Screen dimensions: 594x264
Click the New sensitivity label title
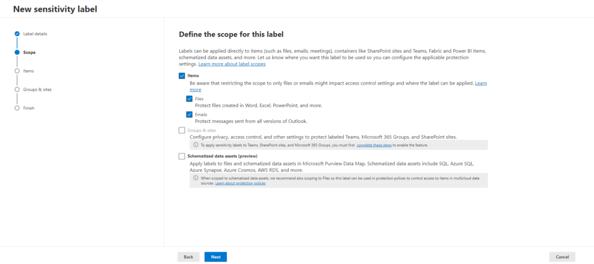click(x=55, y=9)
